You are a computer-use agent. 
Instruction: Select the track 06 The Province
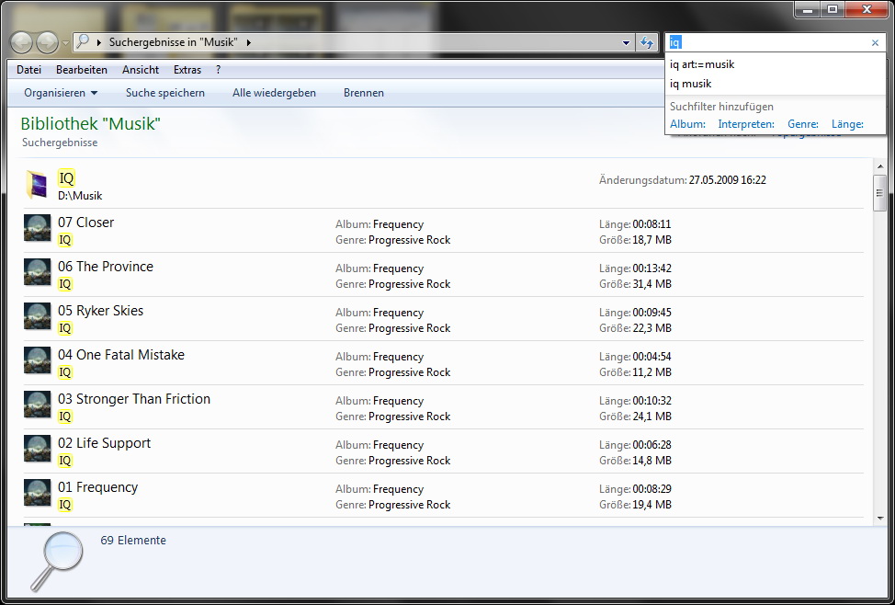[x=106, y=267]
